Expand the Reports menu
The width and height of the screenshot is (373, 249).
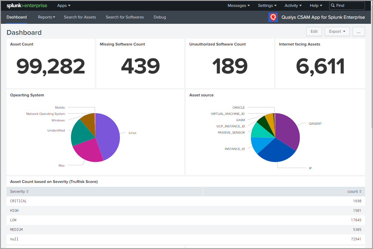(47, 17)
